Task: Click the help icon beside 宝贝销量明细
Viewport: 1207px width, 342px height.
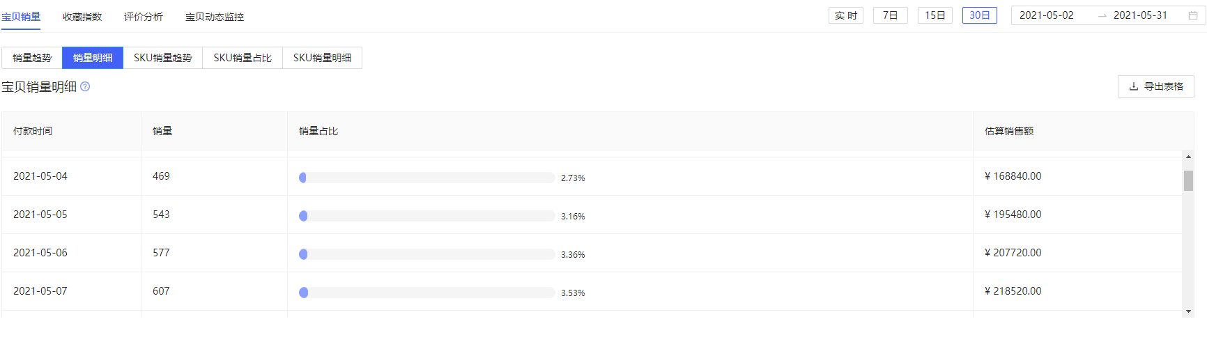Action: point(85,87)
